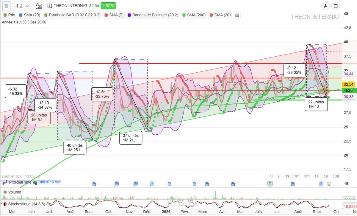The image size is (357, 216).
Task: Select the 1a range button
Action: (317, 176)
